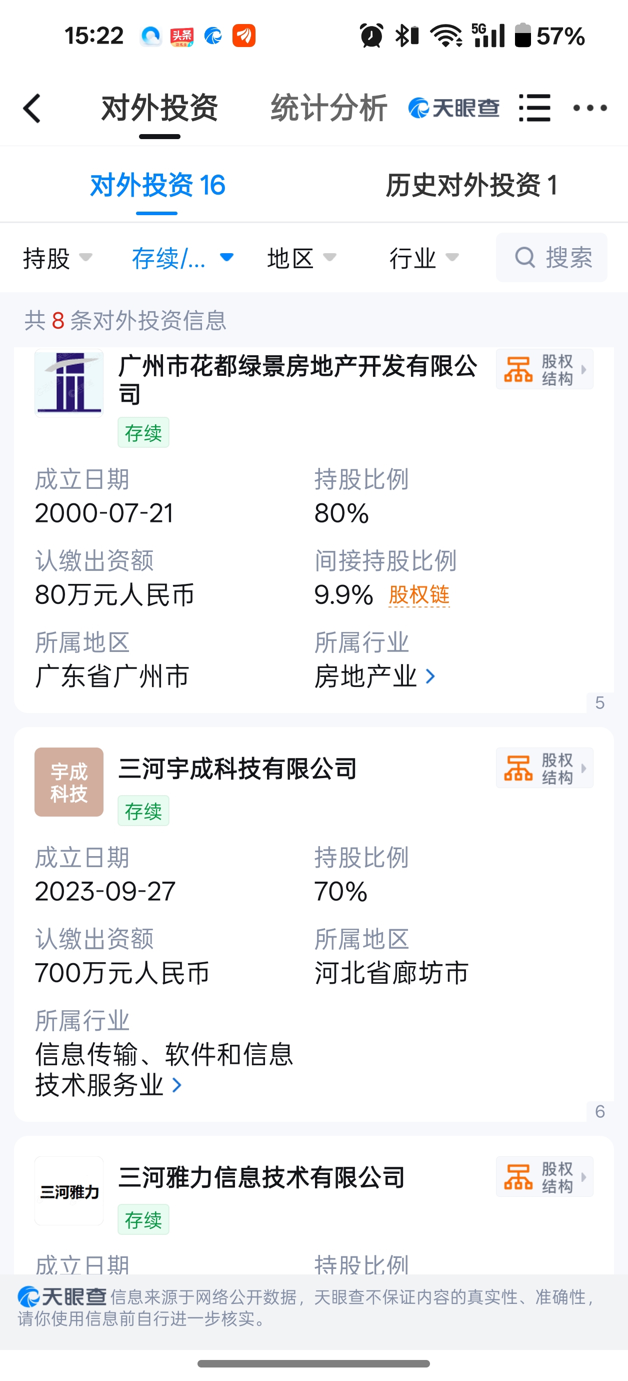Expand the 行业 filter dropdown
Viewport: 628px width, 1381px height.
coord(424,258)
